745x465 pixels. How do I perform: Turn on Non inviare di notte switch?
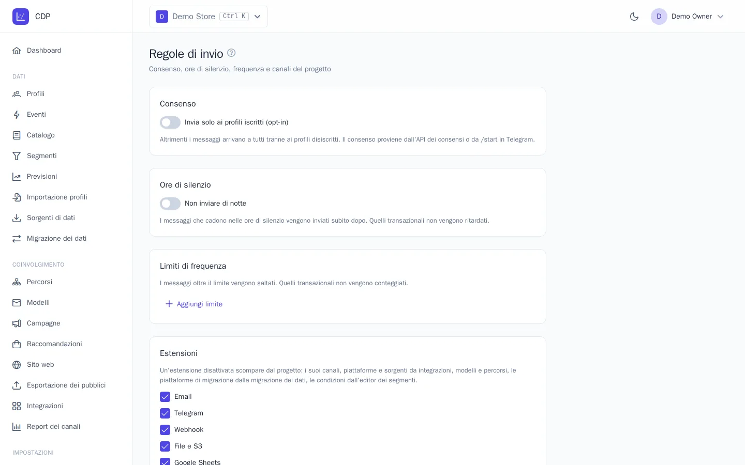170,204
